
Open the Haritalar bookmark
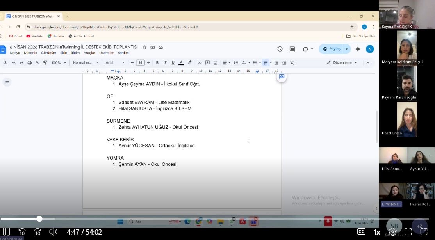(56, 36)
